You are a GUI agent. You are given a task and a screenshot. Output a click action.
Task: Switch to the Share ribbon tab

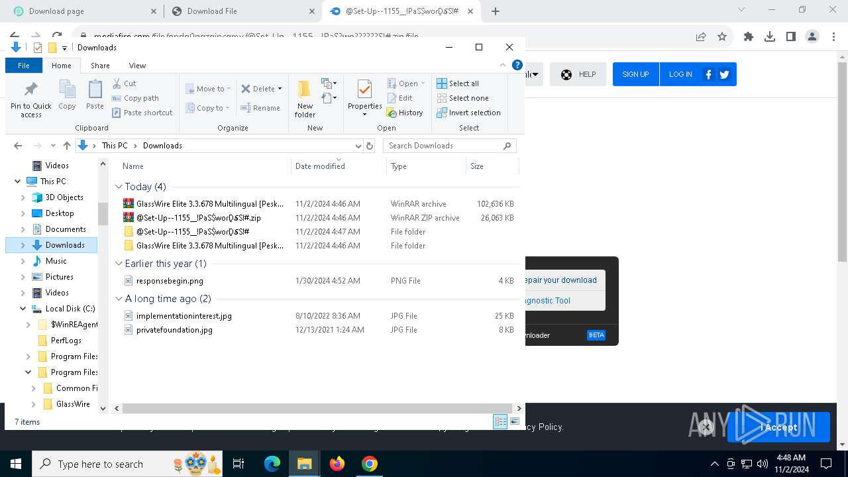point(100,66)
